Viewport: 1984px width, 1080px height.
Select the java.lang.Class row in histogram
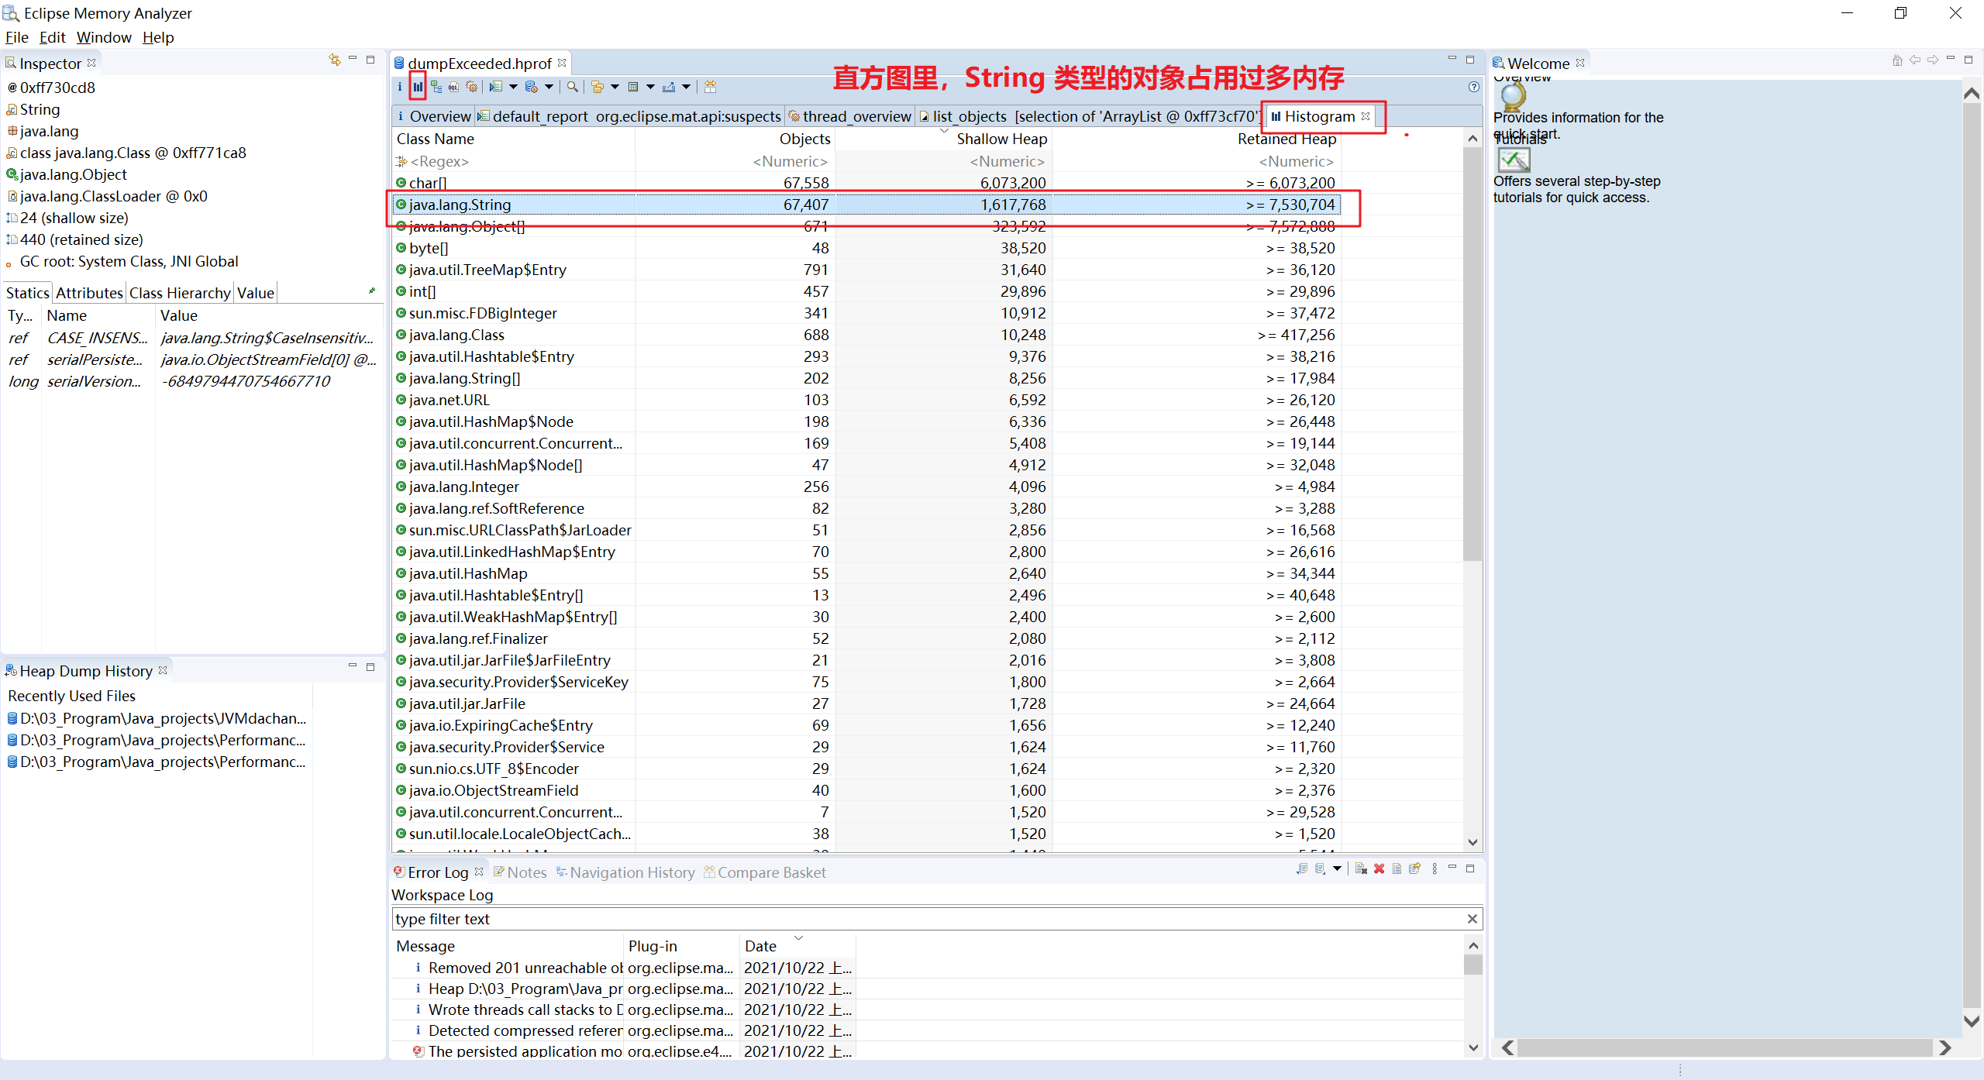(866, 335)
